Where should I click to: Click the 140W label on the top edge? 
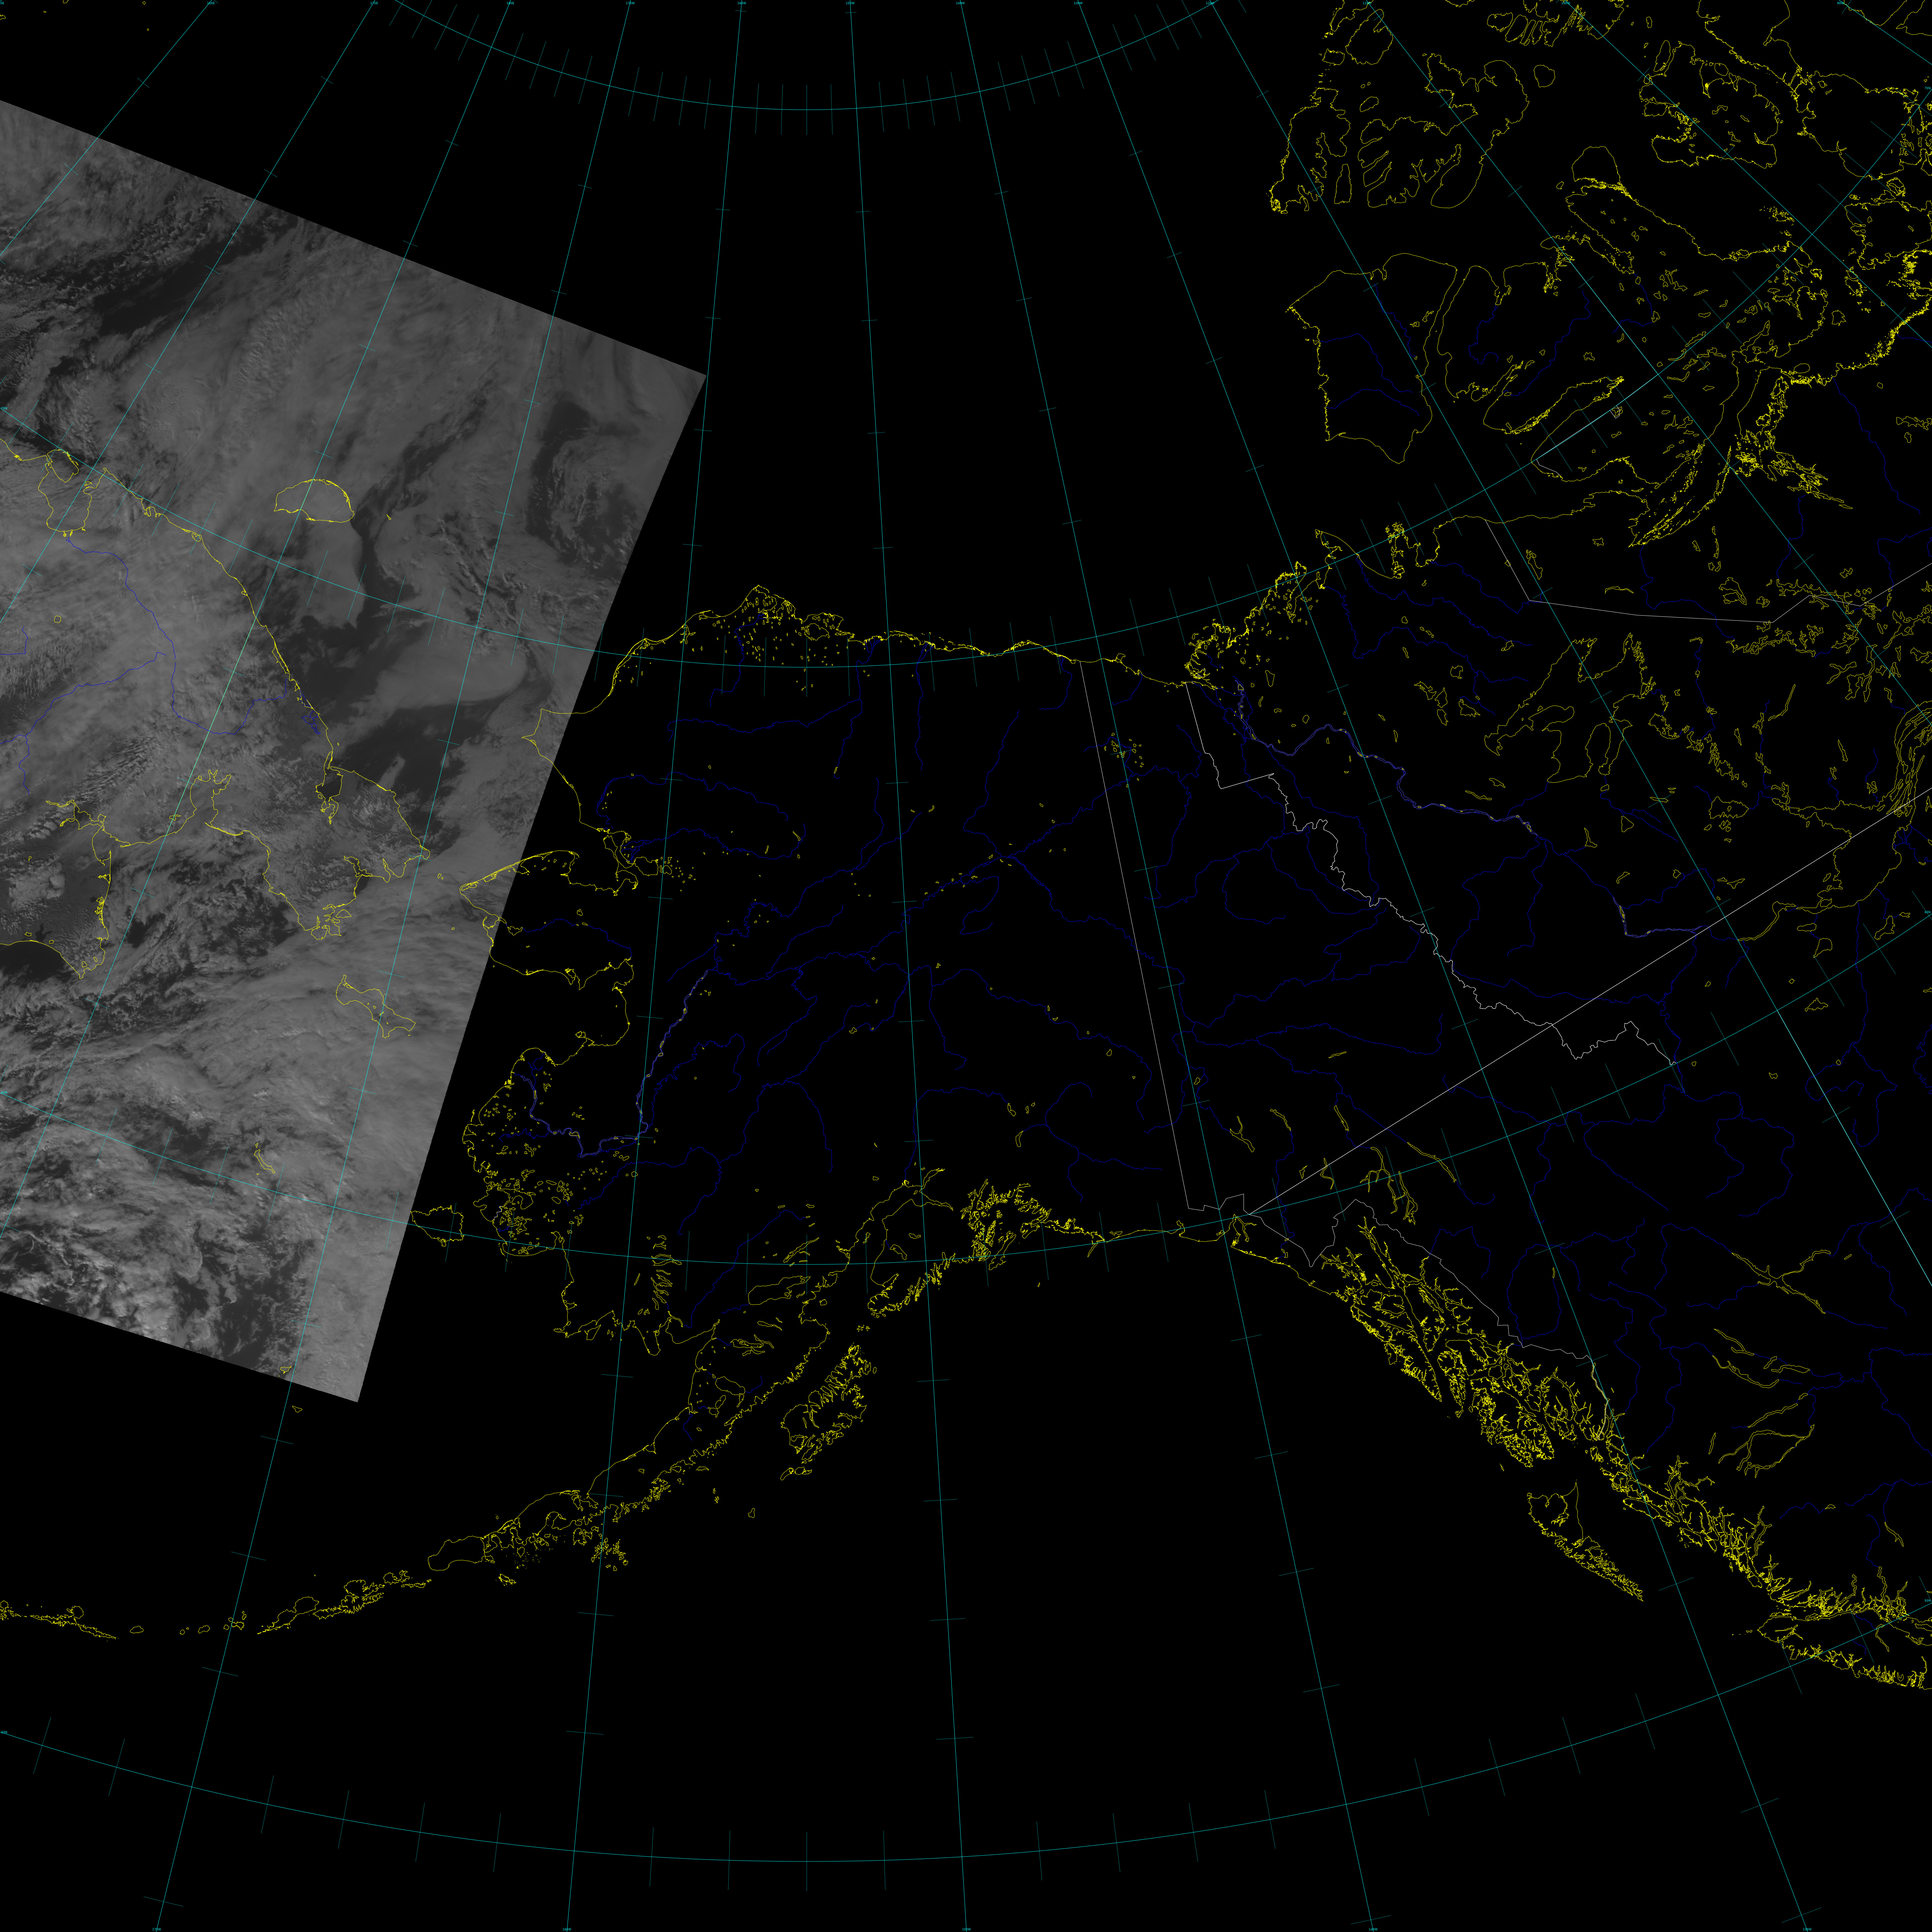pos(961,3)
